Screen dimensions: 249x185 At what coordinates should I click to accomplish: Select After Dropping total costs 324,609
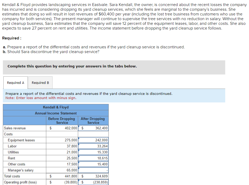click(93, 176)
